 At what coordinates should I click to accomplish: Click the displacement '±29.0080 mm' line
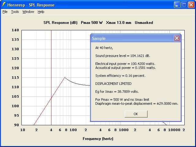point(137,104)
